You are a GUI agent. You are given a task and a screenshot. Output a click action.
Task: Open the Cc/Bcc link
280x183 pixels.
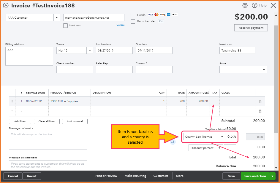point(121,25)
